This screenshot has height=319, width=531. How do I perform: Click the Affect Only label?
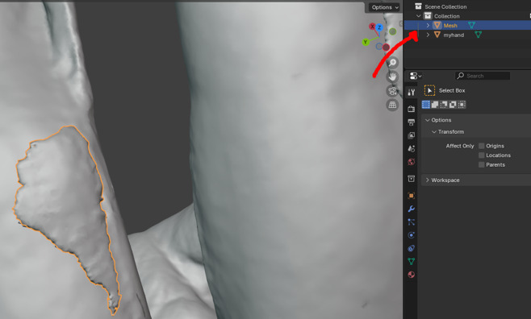(460, 146)
